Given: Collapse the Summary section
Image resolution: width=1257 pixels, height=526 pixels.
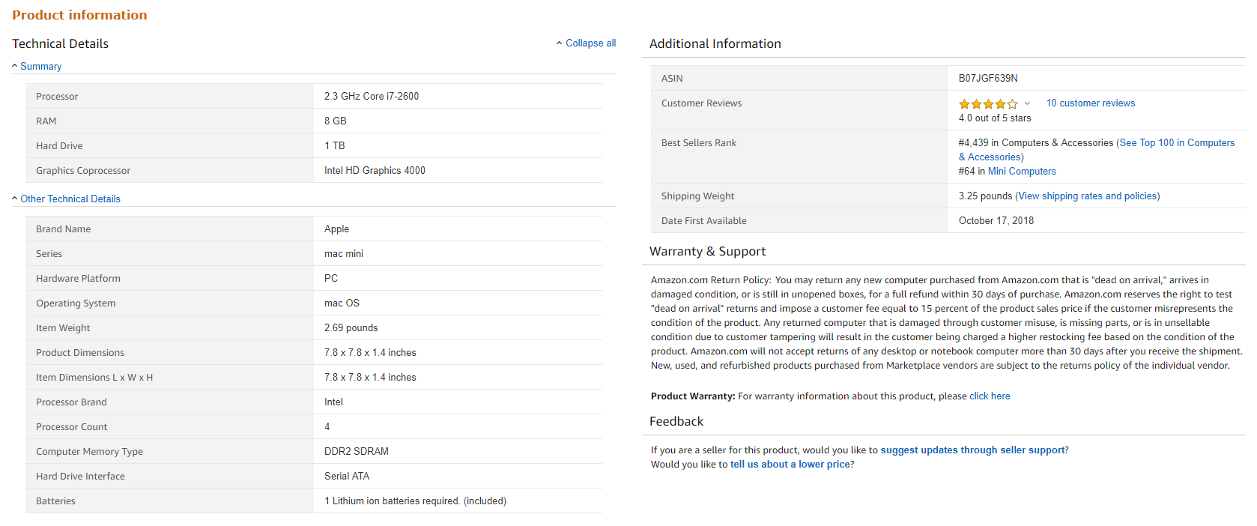Looking at the screenshot, I should coord(40,67).
